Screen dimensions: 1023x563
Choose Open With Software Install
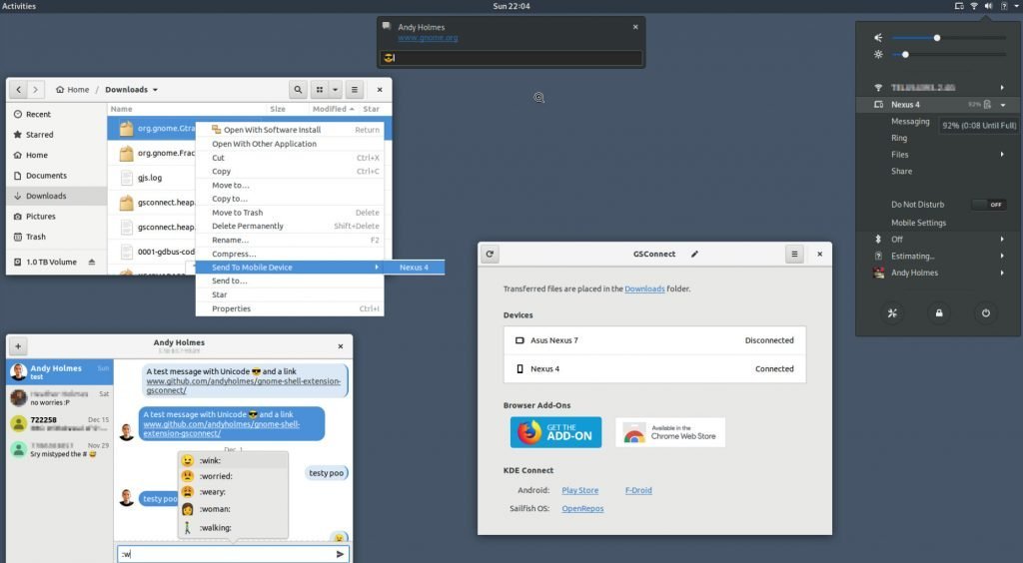click(290, 130)
